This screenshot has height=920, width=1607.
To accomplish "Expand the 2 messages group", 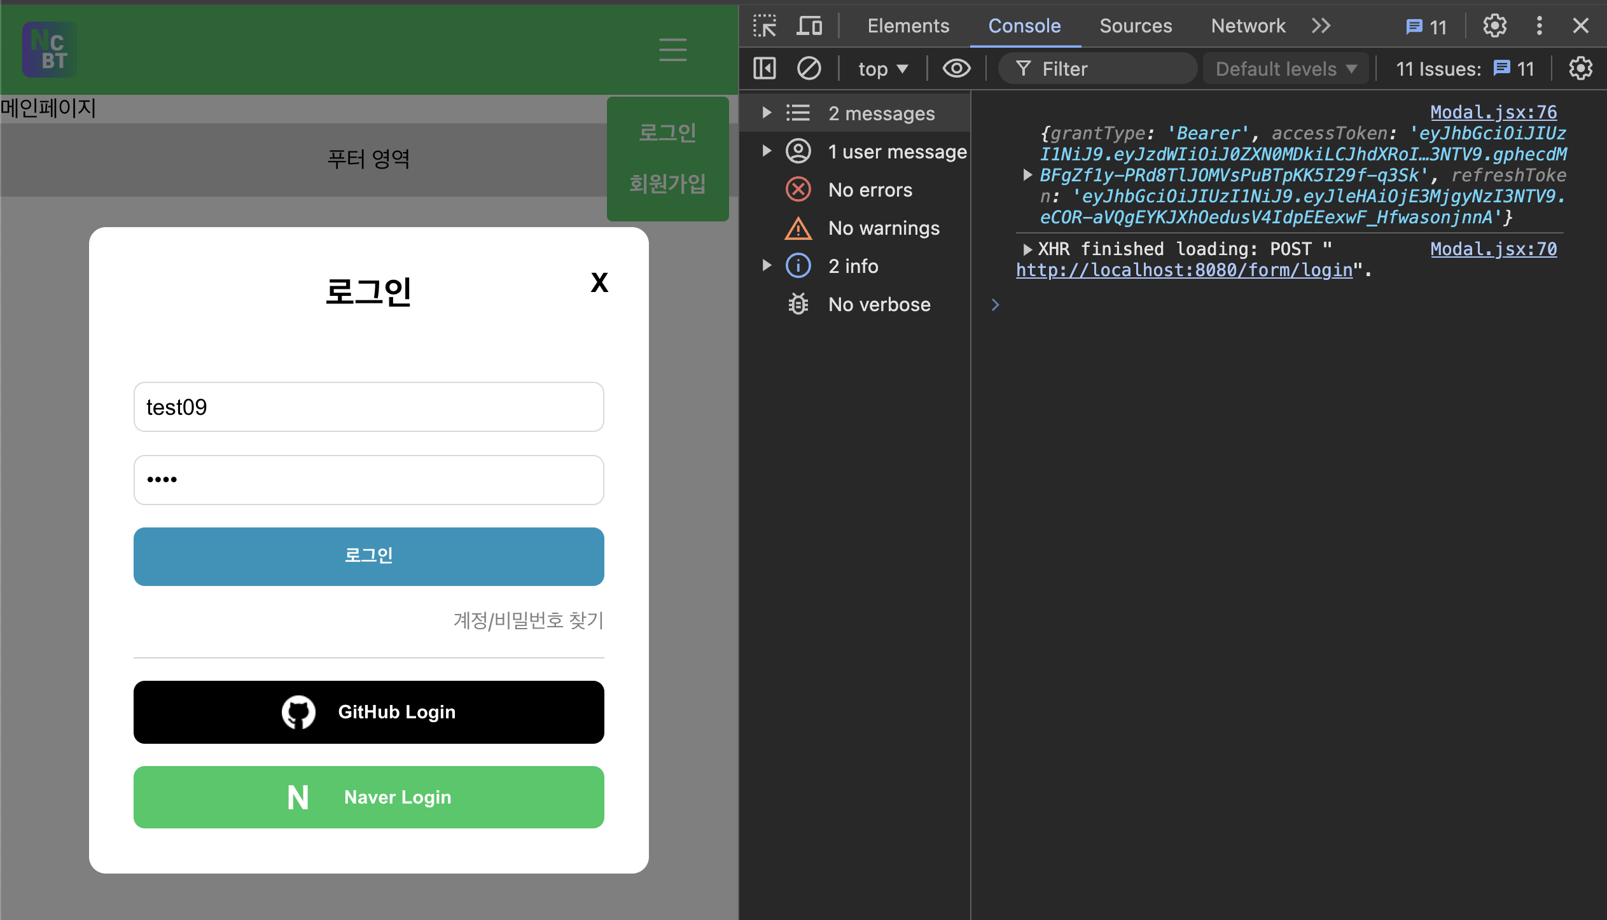I will click(767, 113).
